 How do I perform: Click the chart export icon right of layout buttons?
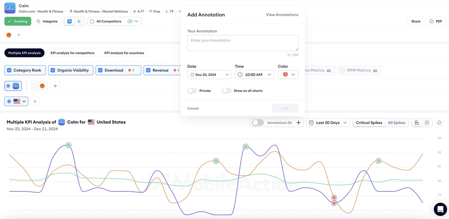(x=439, y=123)
